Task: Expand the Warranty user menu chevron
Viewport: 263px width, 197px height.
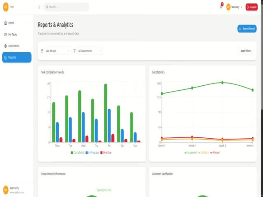Action: (x=241, y=7)
